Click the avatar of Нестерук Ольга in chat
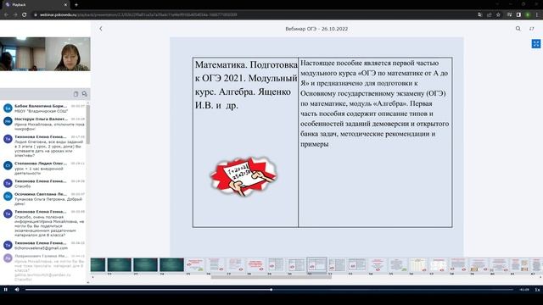The width and height of the screenshot is (543, 305). [x=8, y=121]
